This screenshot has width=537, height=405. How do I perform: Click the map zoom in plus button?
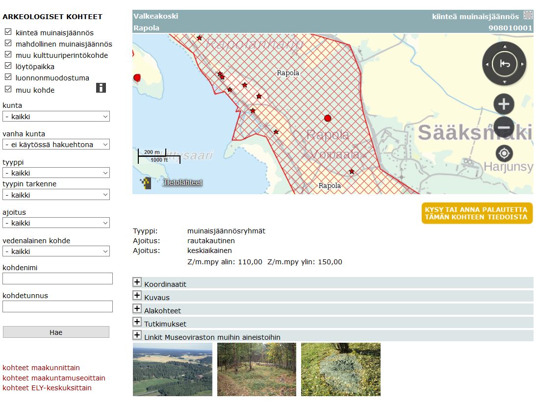(504, 104)
